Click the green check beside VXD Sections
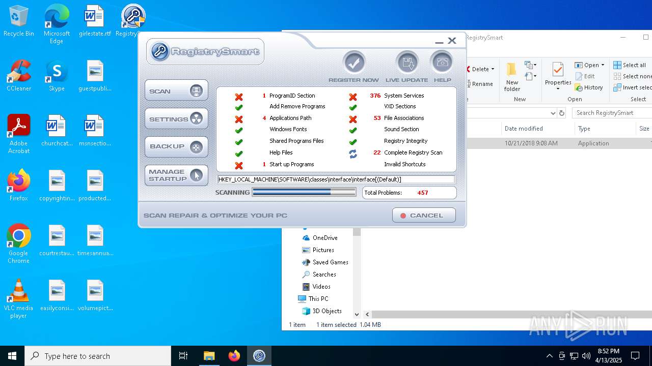 tap(352, 107)
